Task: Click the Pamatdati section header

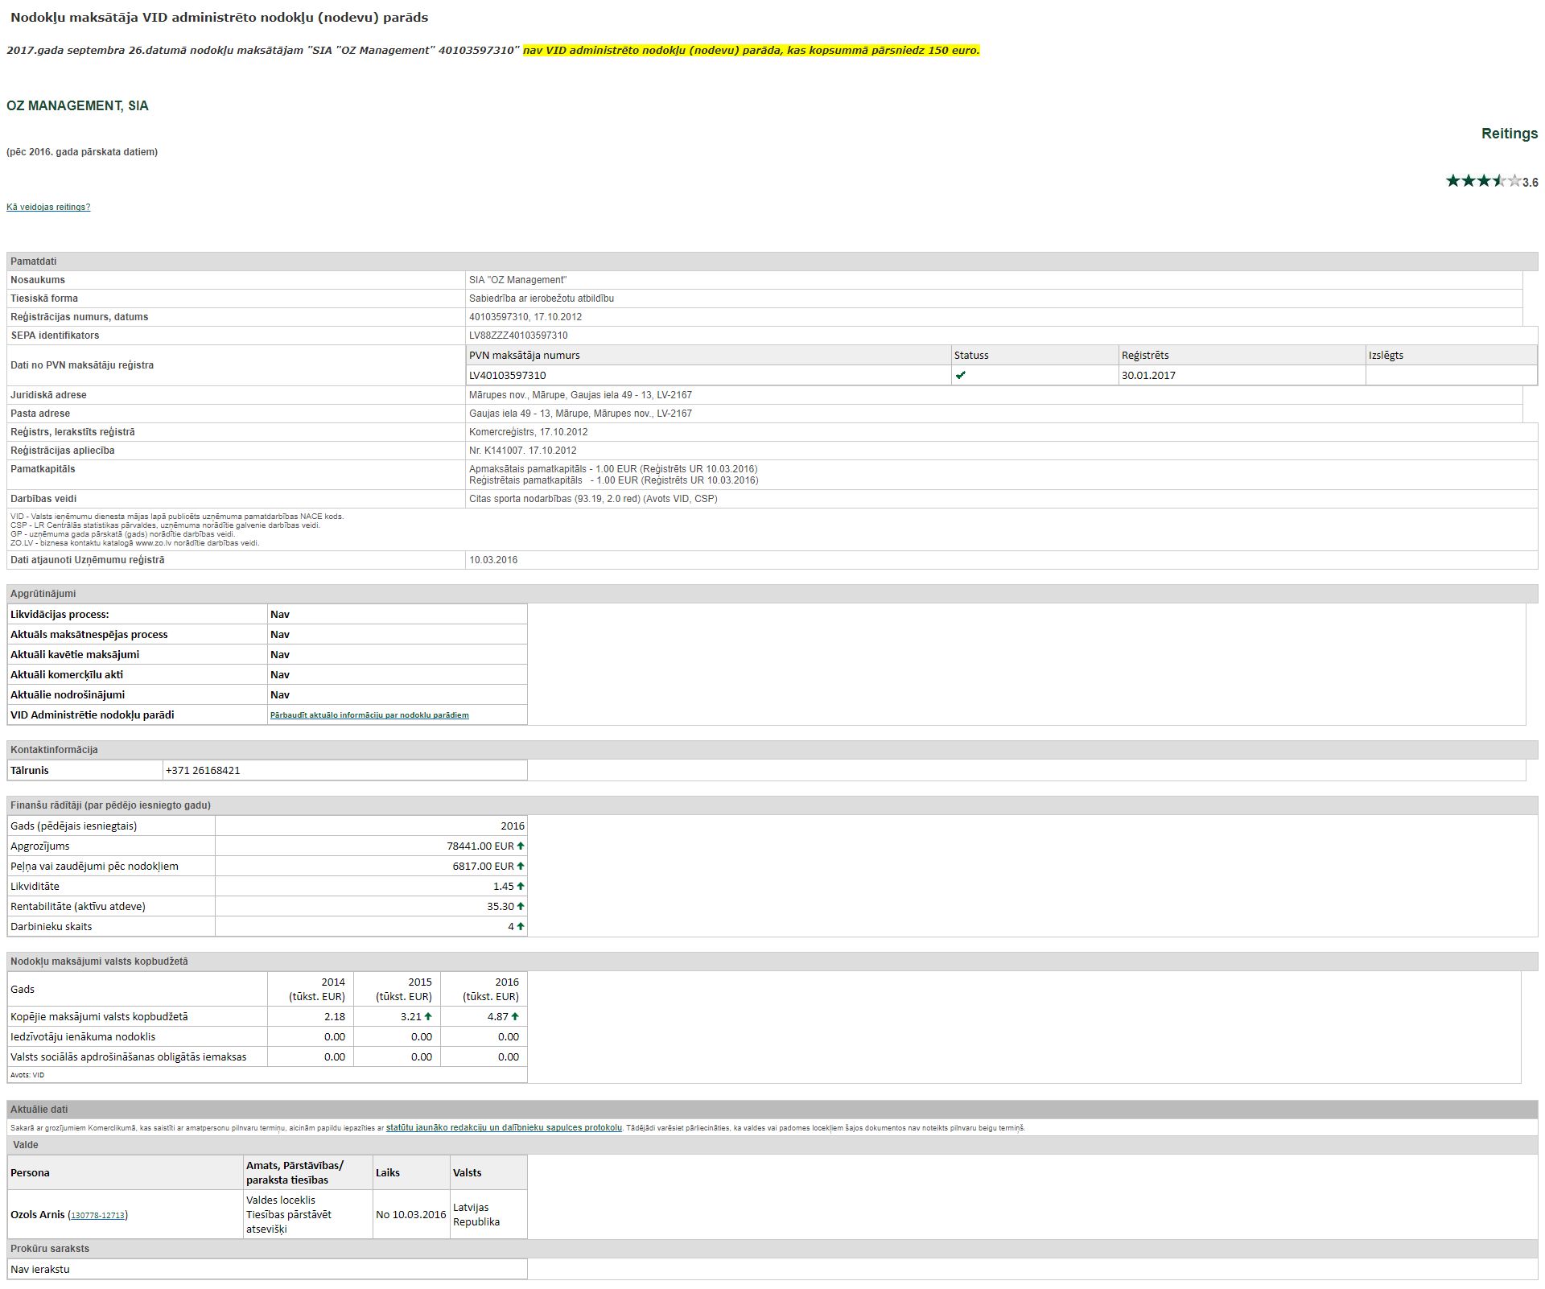Action: [x=33, y=262]
